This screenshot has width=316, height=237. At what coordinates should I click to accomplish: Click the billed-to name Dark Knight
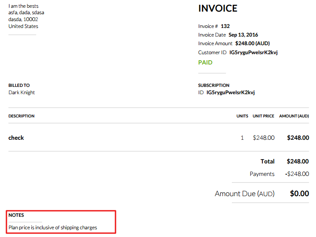click(x=21, y=92)
